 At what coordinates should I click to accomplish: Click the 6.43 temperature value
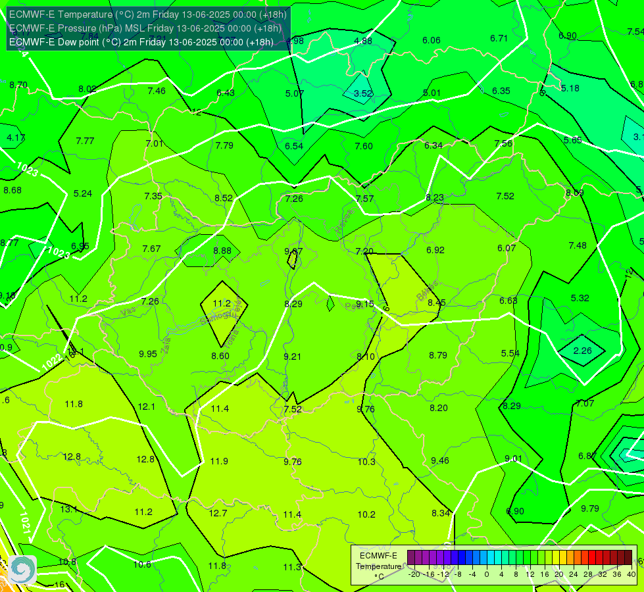(226, 93)
